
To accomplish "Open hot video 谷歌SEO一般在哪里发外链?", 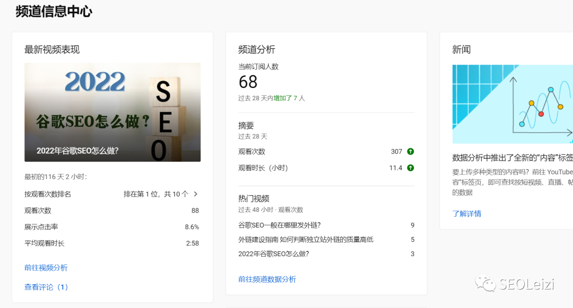I will point(280,225).
